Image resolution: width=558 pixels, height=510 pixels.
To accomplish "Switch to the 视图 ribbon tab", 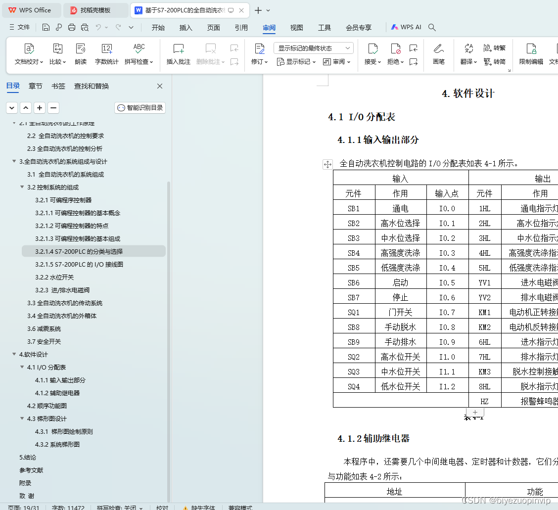I will click(x=296, y=28).
